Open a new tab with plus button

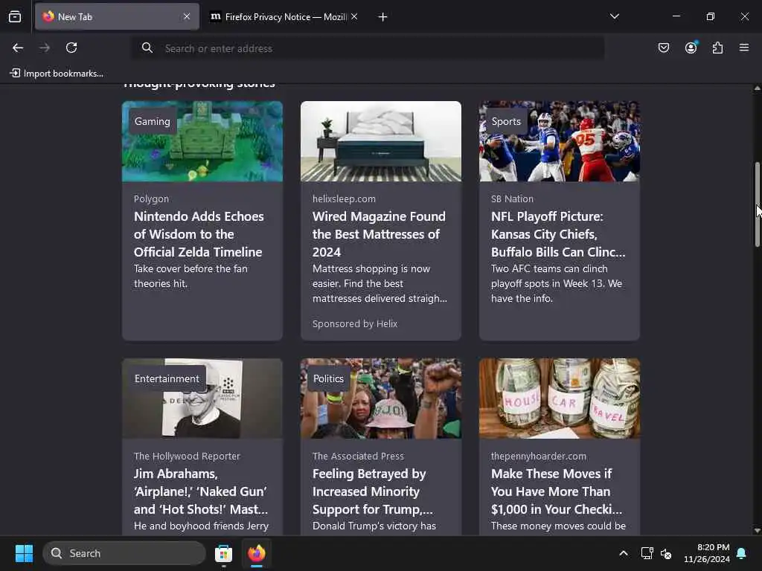click(383, 17)
